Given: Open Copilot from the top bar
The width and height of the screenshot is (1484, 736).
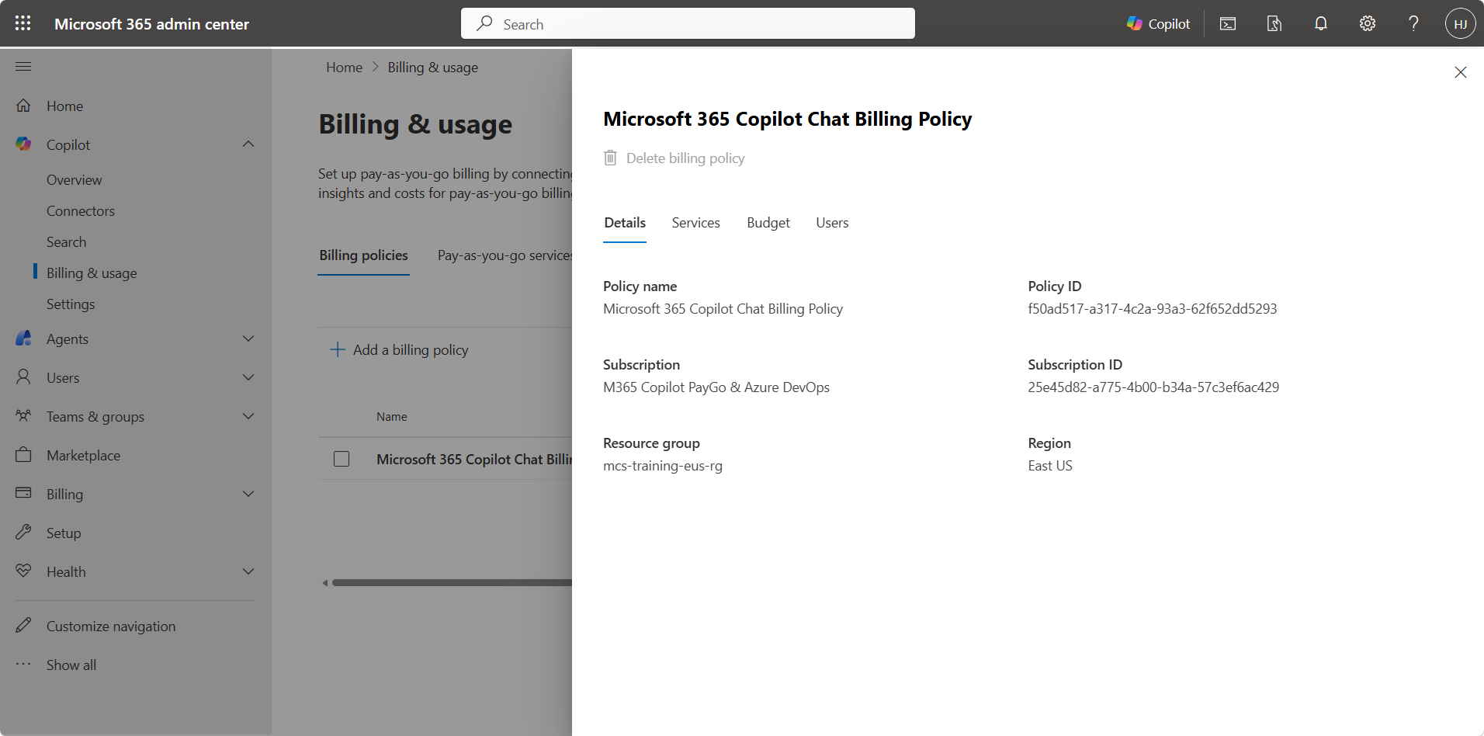Looking at the screenshot, I should point(1158,23).
